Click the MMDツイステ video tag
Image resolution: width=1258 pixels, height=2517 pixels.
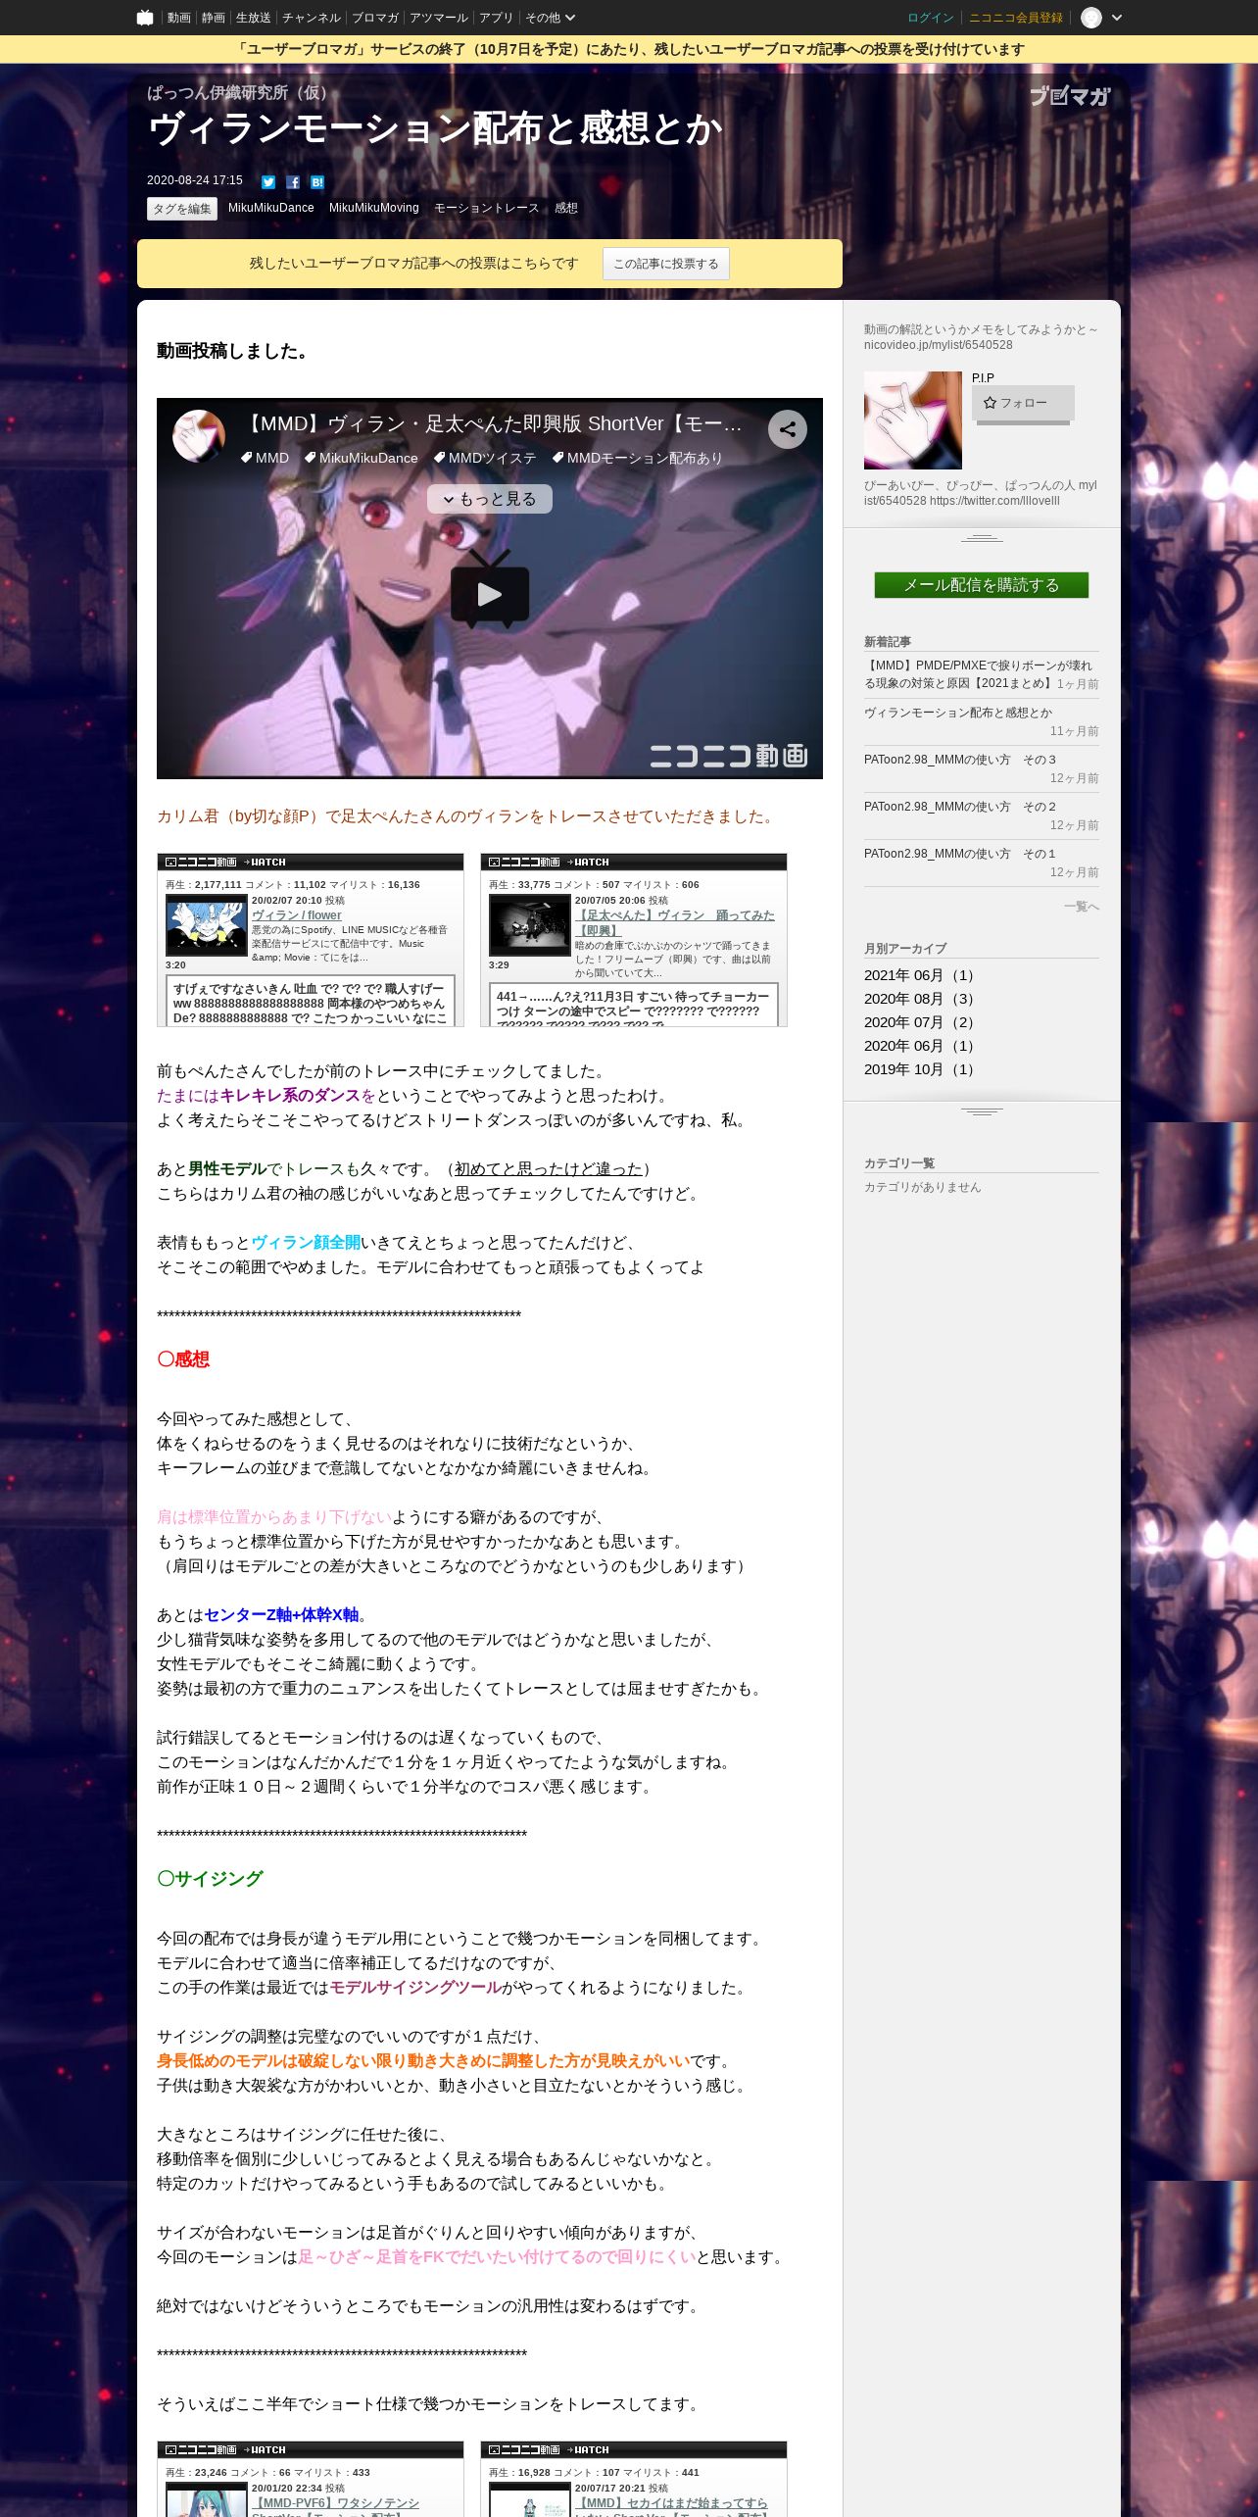tap(485, 458)
